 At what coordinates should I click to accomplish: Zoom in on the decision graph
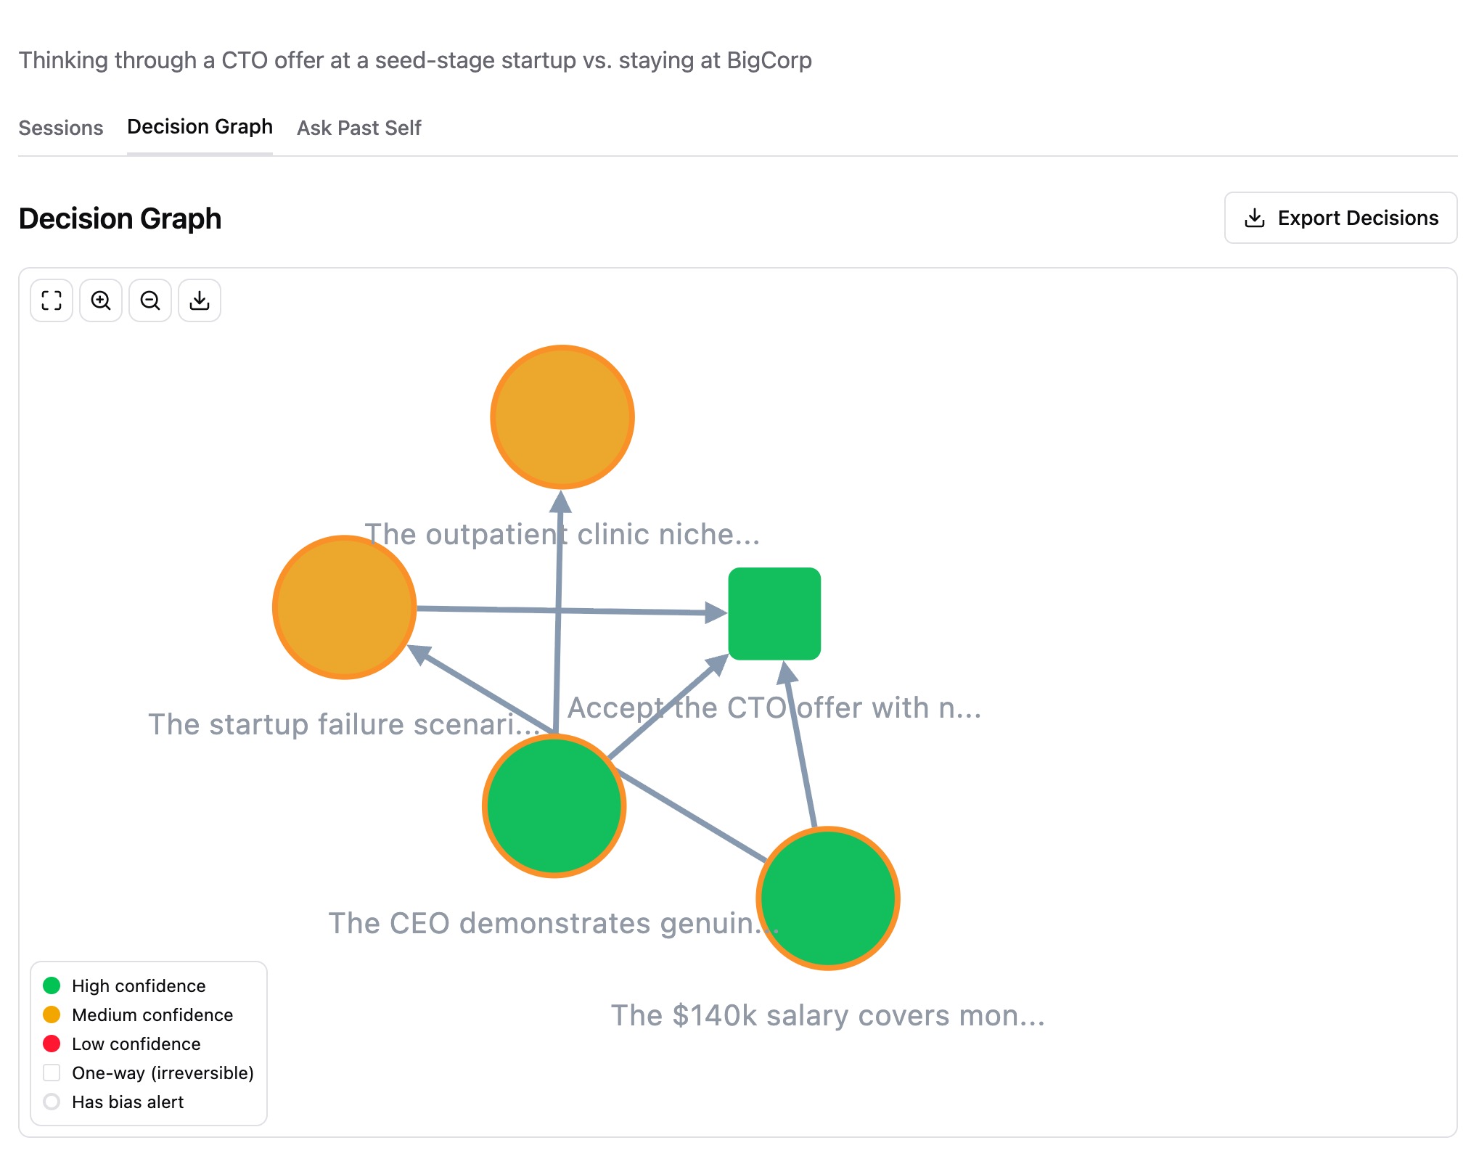click(100, 300)
